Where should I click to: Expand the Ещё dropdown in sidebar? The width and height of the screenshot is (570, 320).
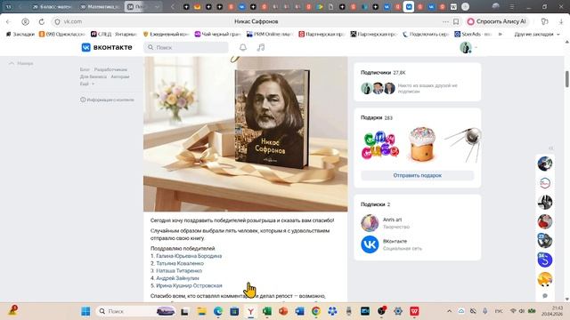pos(87,84)
